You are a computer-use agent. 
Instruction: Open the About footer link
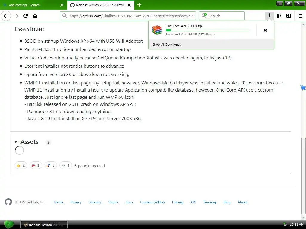point(242,202)
